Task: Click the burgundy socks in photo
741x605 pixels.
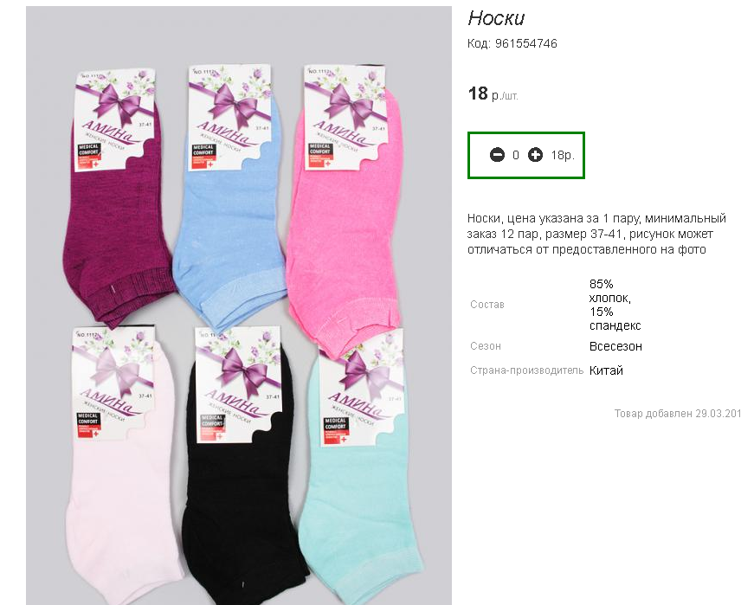Action: point(116,198)
